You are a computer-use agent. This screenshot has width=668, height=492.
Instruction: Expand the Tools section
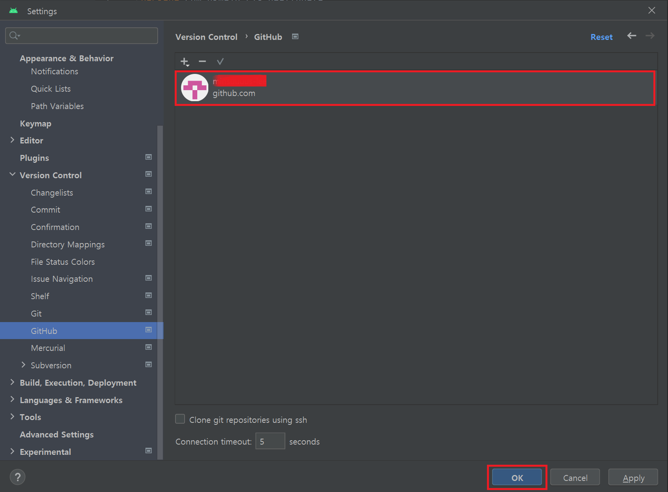tap(12, 417)
